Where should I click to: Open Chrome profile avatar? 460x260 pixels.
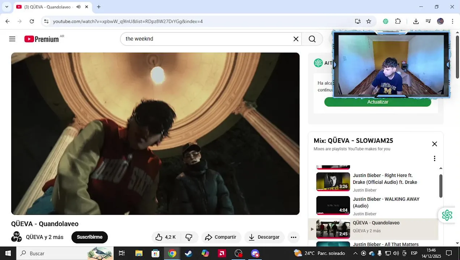(440, 21)
